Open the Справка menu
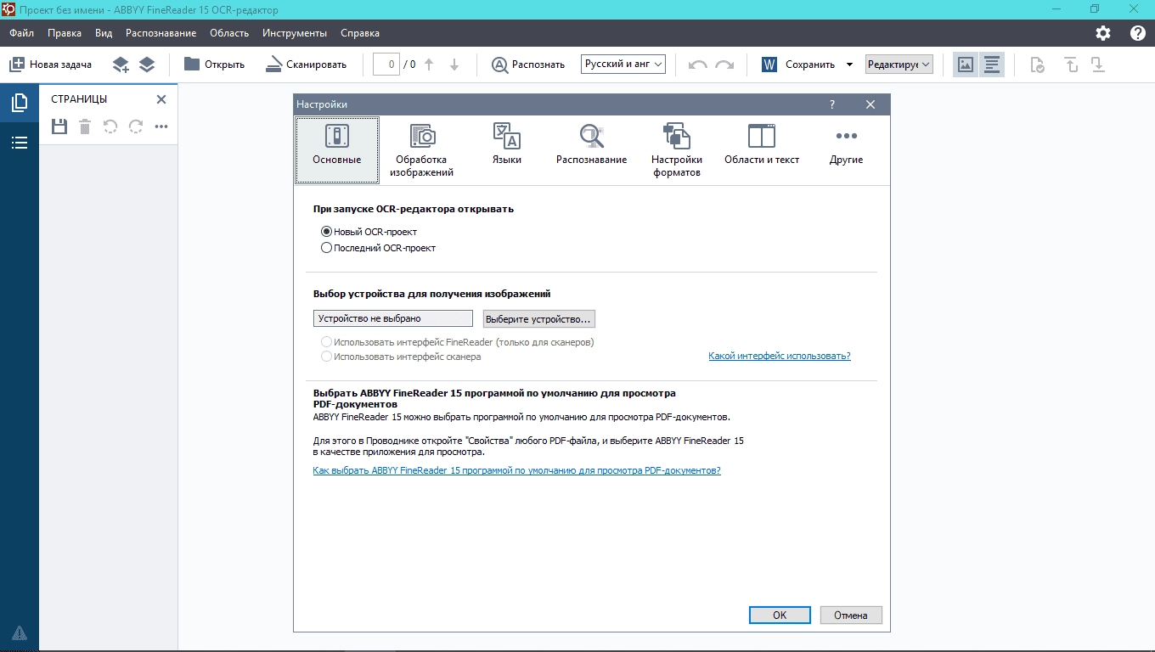 [360, 33]
